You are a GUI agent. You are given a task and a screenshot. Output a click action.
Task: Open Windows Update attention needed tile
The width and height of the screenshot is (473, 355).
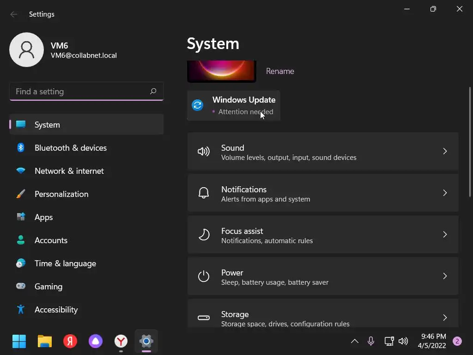click(234, 105)
